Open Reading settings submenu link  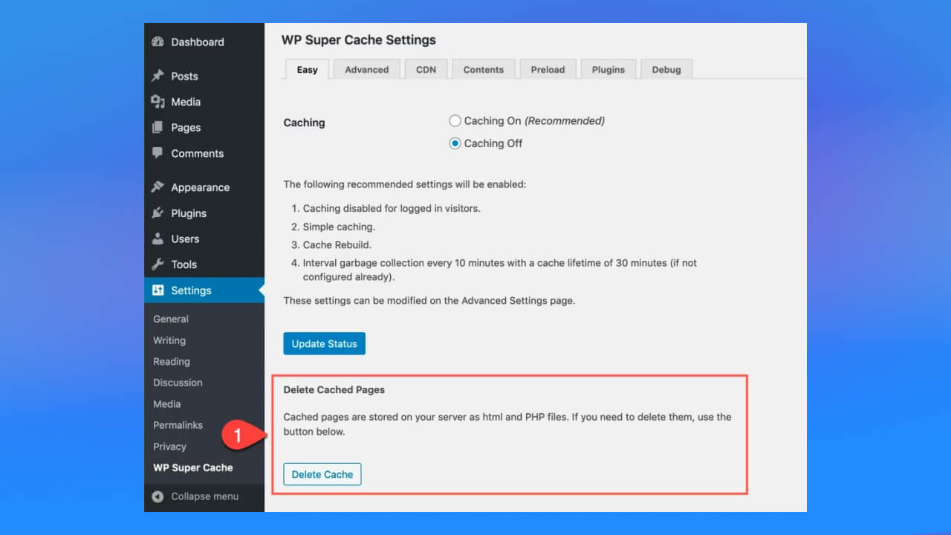pos(172,361)
